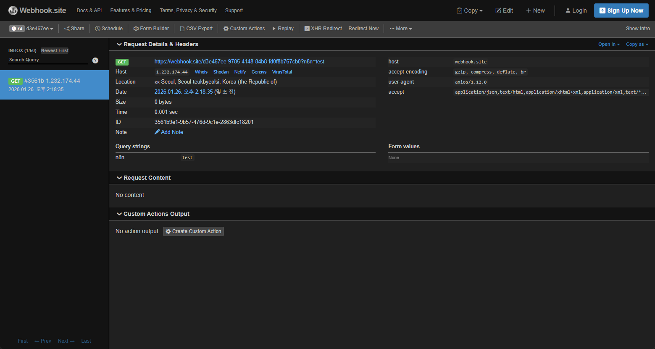Toggle Newest First sorting in the inbox
Viewport: 655px width, 349px height.
coord(54,50)
